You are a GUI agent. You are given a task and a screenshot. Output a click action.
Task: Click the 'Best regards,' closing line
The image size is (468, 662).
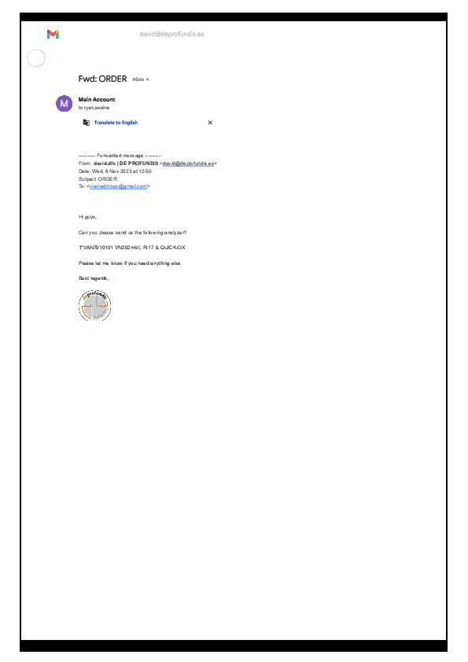tap(94, 278)
